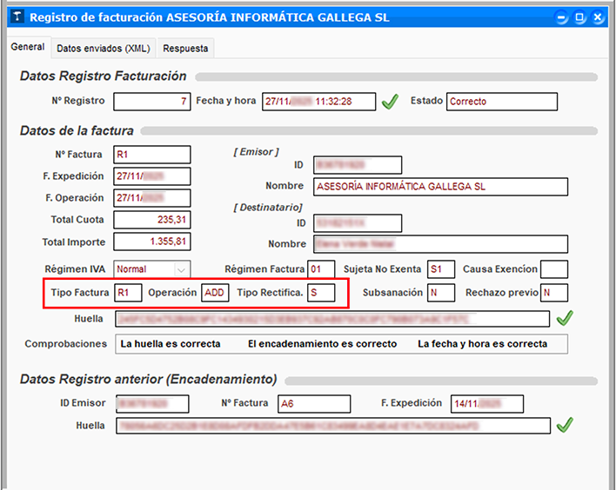Viewport: 616px width, 490px height.
Task: Click the Subsanación field N
Action: tap(441, 293)
